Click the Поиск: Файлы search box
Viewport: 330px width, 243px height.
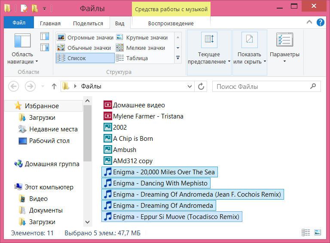266,86
